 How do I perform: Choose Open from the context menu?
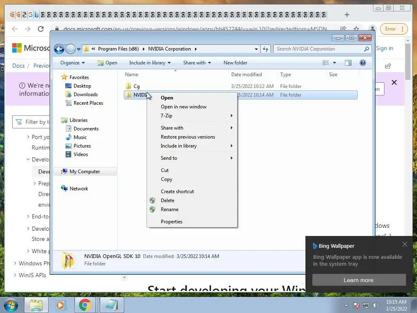192,98
